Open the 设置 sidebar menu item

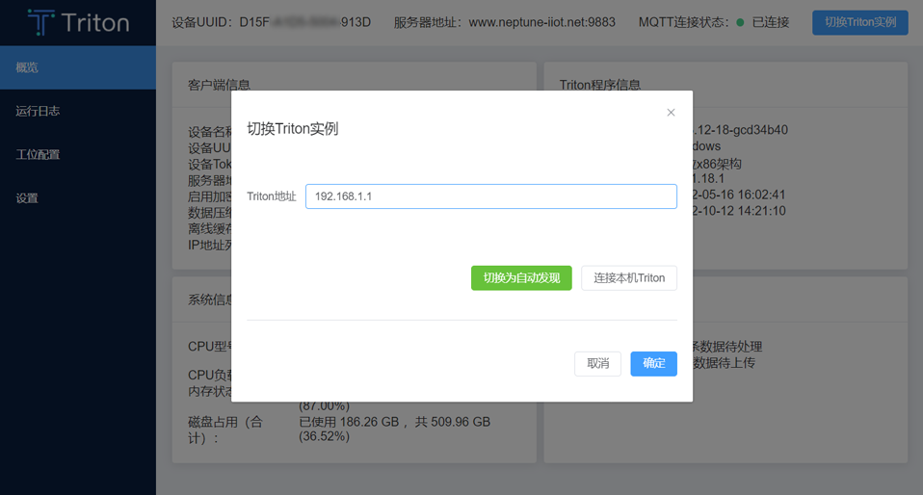[78, 198]
